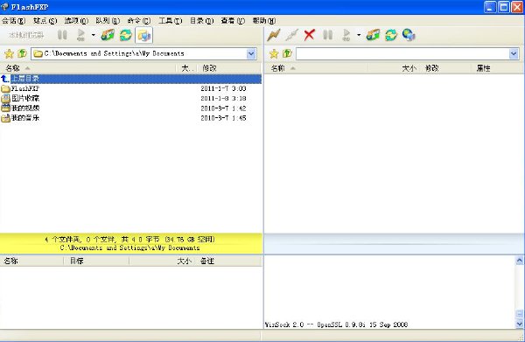Click the queue 名称 column header
The height and width of the screenshot is (342, 525).
(31, 261)
